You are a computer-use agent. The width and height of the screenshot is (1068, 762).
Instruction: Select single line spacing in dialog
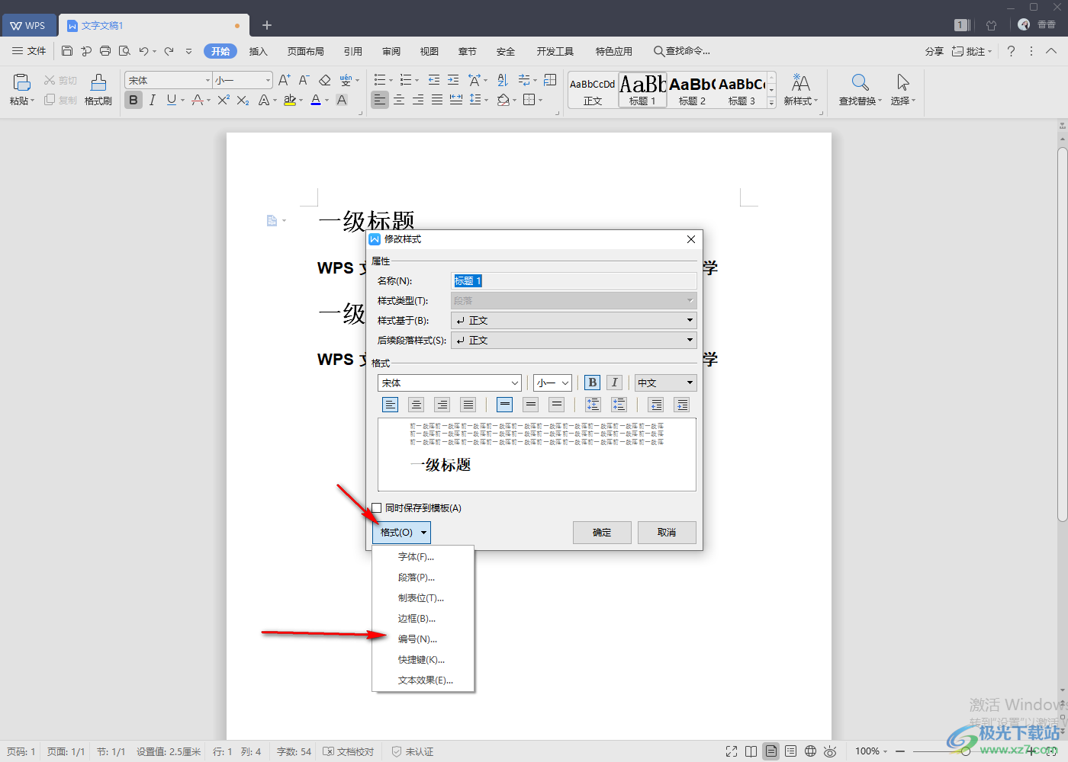point(505,405)
